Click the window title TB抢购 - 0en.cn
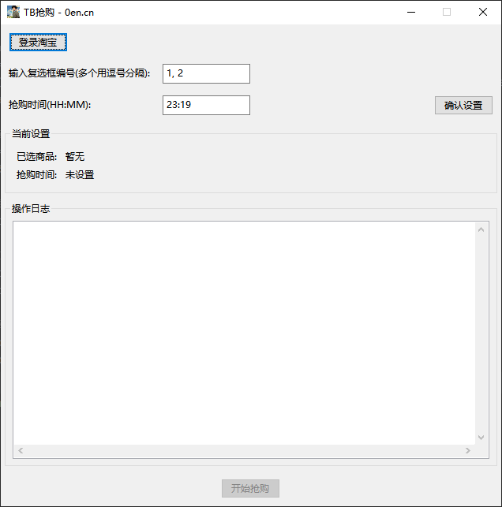The height and width of the screenshot is (507, 502). pos(58,13)
